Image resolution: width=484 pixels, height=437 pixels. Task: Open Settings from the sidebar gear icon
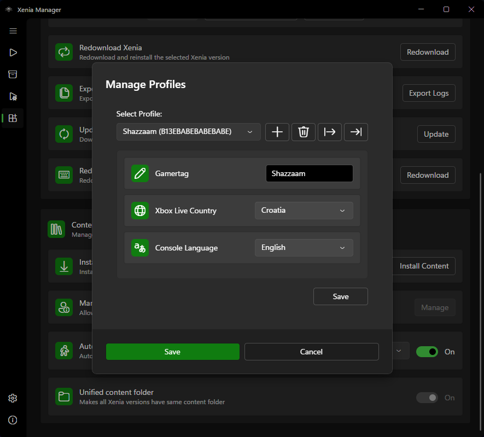13,398
